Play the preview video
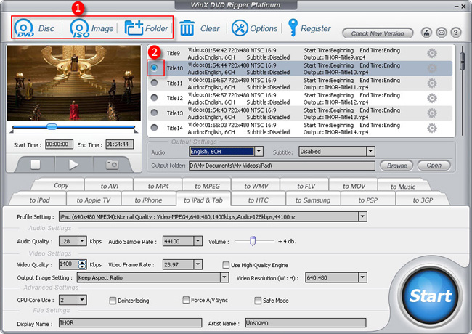The height and width of the screenshot is (334, 472). 74,164
